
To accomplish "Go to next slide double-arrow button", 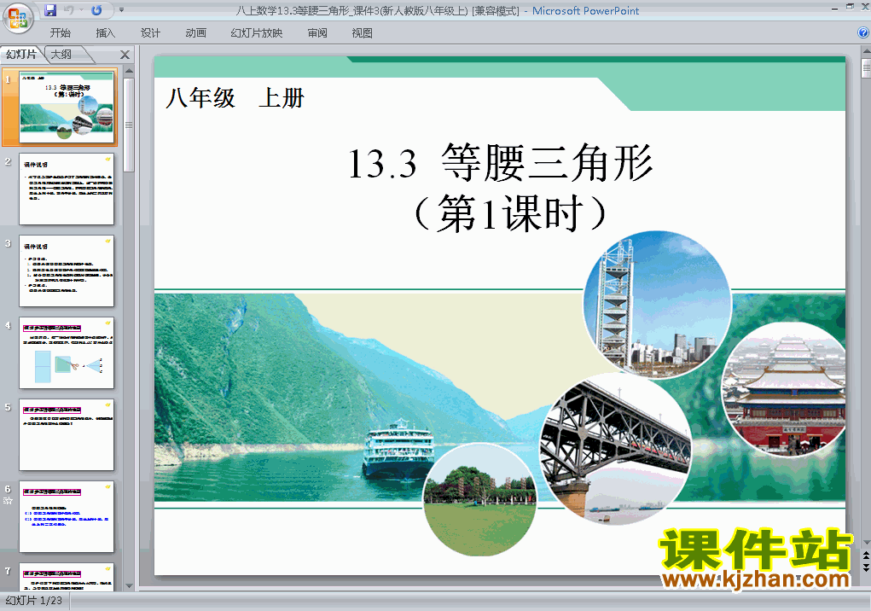I will pos(866,567).
